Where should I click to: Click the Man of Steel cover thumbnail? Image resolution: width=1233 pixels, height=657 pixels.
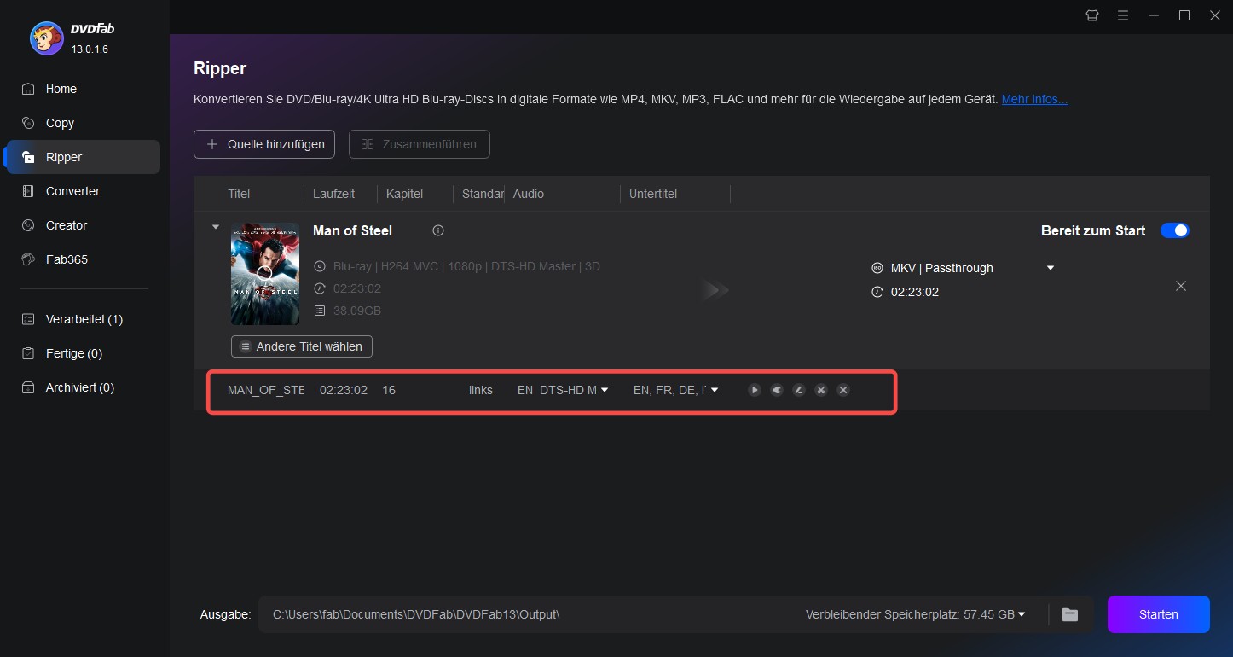tap(265, 274)
